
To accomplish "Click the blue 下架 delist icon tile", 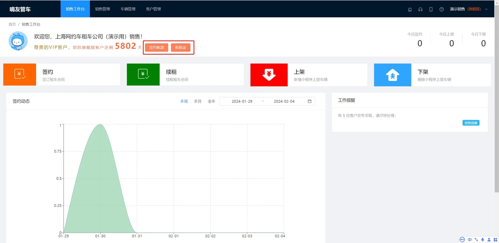I will [393, 75].
